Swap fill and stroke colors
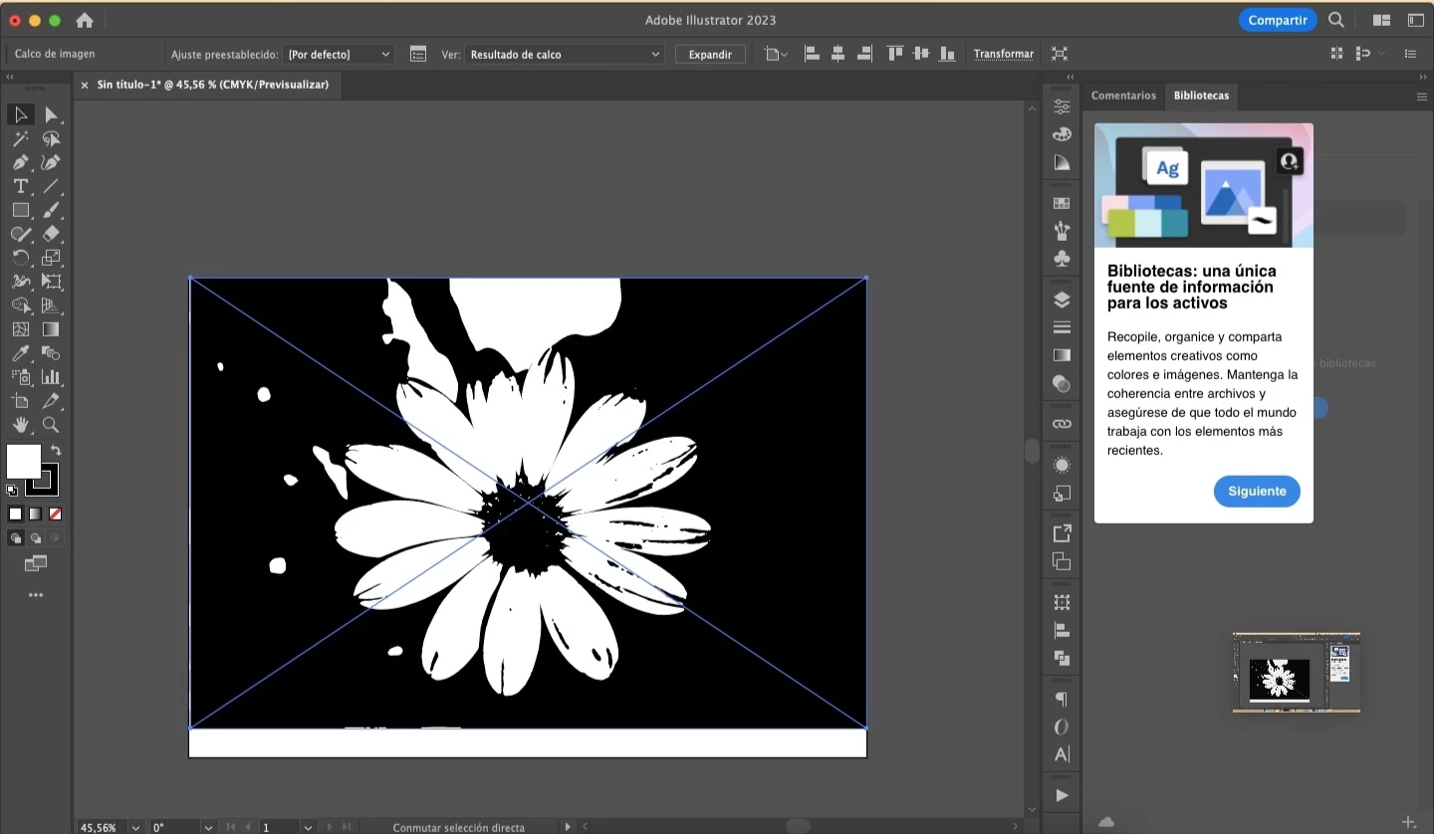This screenshot has height=834, width=1434. (x=57, y=451)
